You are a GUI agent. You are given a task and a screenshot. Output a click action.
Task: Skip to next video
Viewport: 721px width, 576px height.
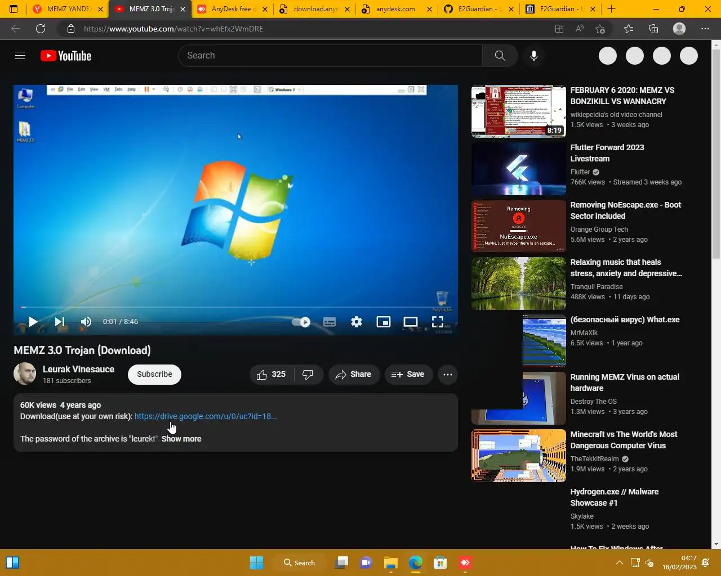60,322
